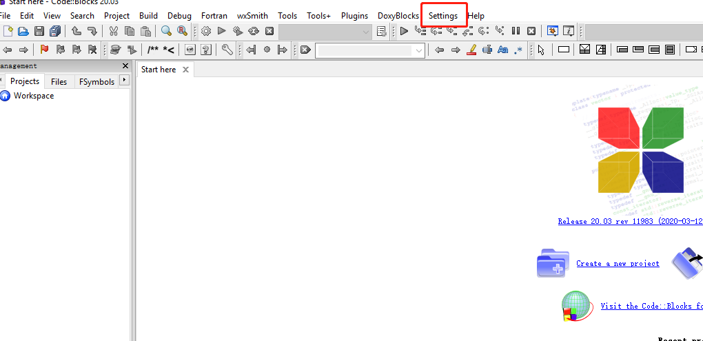Toggle Match case with the Aa icon
This screenshot has width=703, height=341.
pyautogui.click(x=502, y=50)
